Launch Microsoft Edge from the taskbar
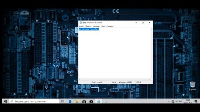 pos(70,101)
